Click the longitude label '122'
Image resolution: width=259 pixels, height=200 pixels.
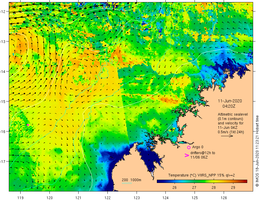click(107, 198)
